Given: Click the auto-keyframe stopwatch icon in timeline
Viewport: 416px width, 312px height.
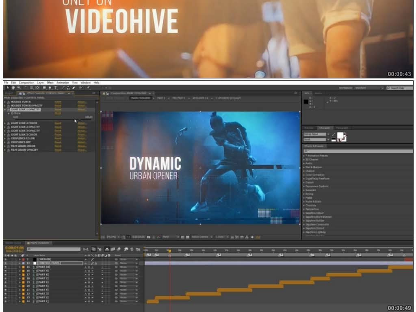Looking at the screenshot, I should pyautogui.click(x=132, y=249).
